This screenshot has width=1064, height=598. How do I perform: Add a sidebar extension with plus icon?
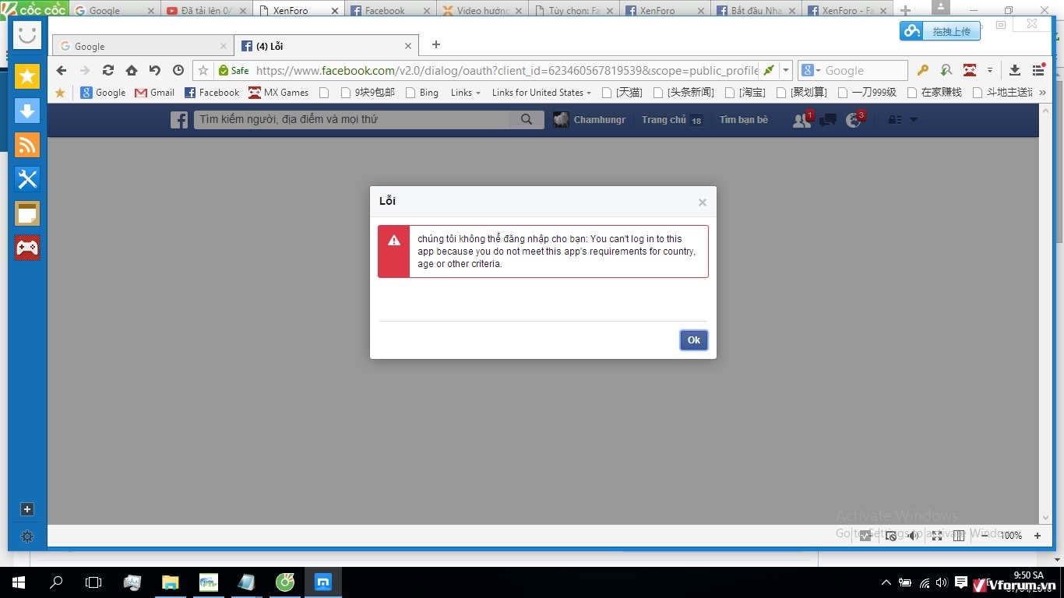27,509
